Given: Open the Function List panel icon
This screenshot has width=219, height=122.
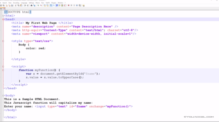Looking at the screenshot, I should click(65, 5).
